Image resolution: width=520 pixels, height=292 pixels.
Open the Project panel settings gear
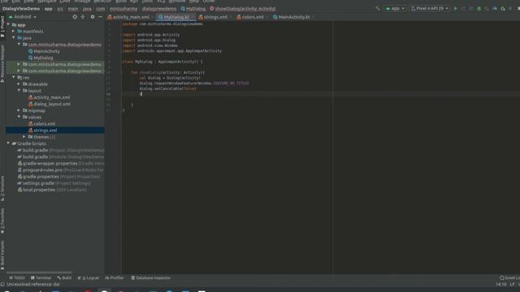coord(93,17)
